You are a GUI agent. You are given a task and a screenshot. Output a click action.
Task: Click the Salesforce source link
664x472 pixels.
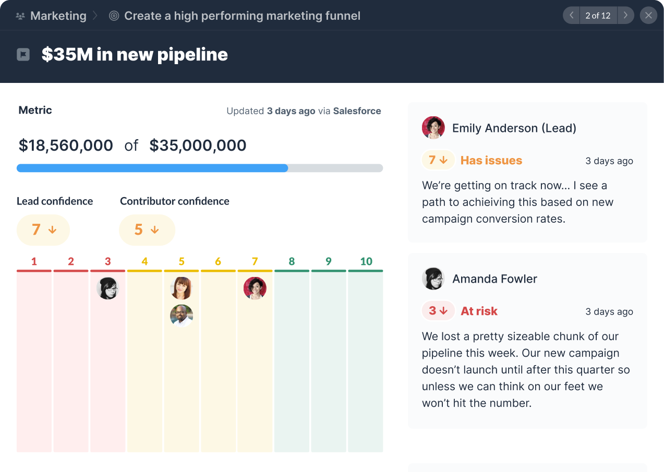[x=357, y=111]
